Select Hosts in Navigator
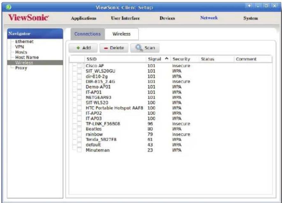The image size is (282, 203). click(21, 52)
